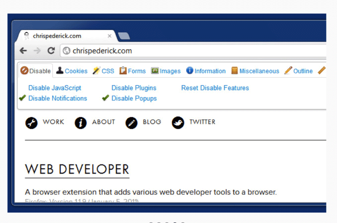Open a new tab button
Screen dimensions: 337x223
[x=124, y=36]
